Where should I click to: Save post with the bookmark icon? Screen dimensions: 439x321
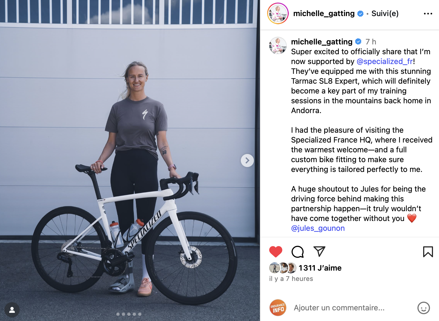428,252
